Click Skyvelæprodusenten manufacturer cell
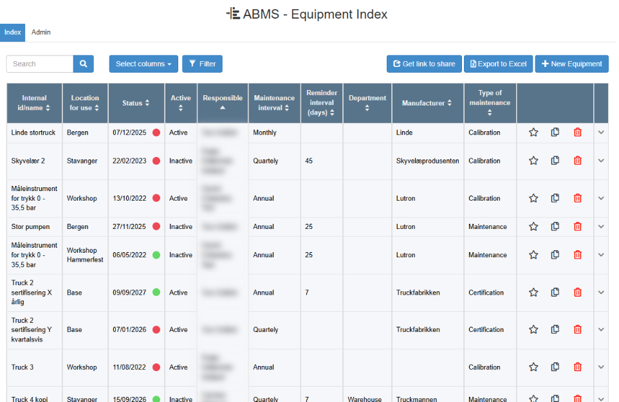Image resolution: width=619 pixels, height=402 pixels. 427,161
